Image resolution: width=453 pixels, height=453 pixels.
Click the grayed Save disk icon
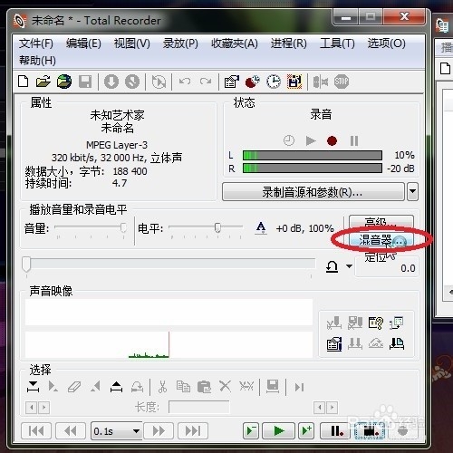pos(85,82)
